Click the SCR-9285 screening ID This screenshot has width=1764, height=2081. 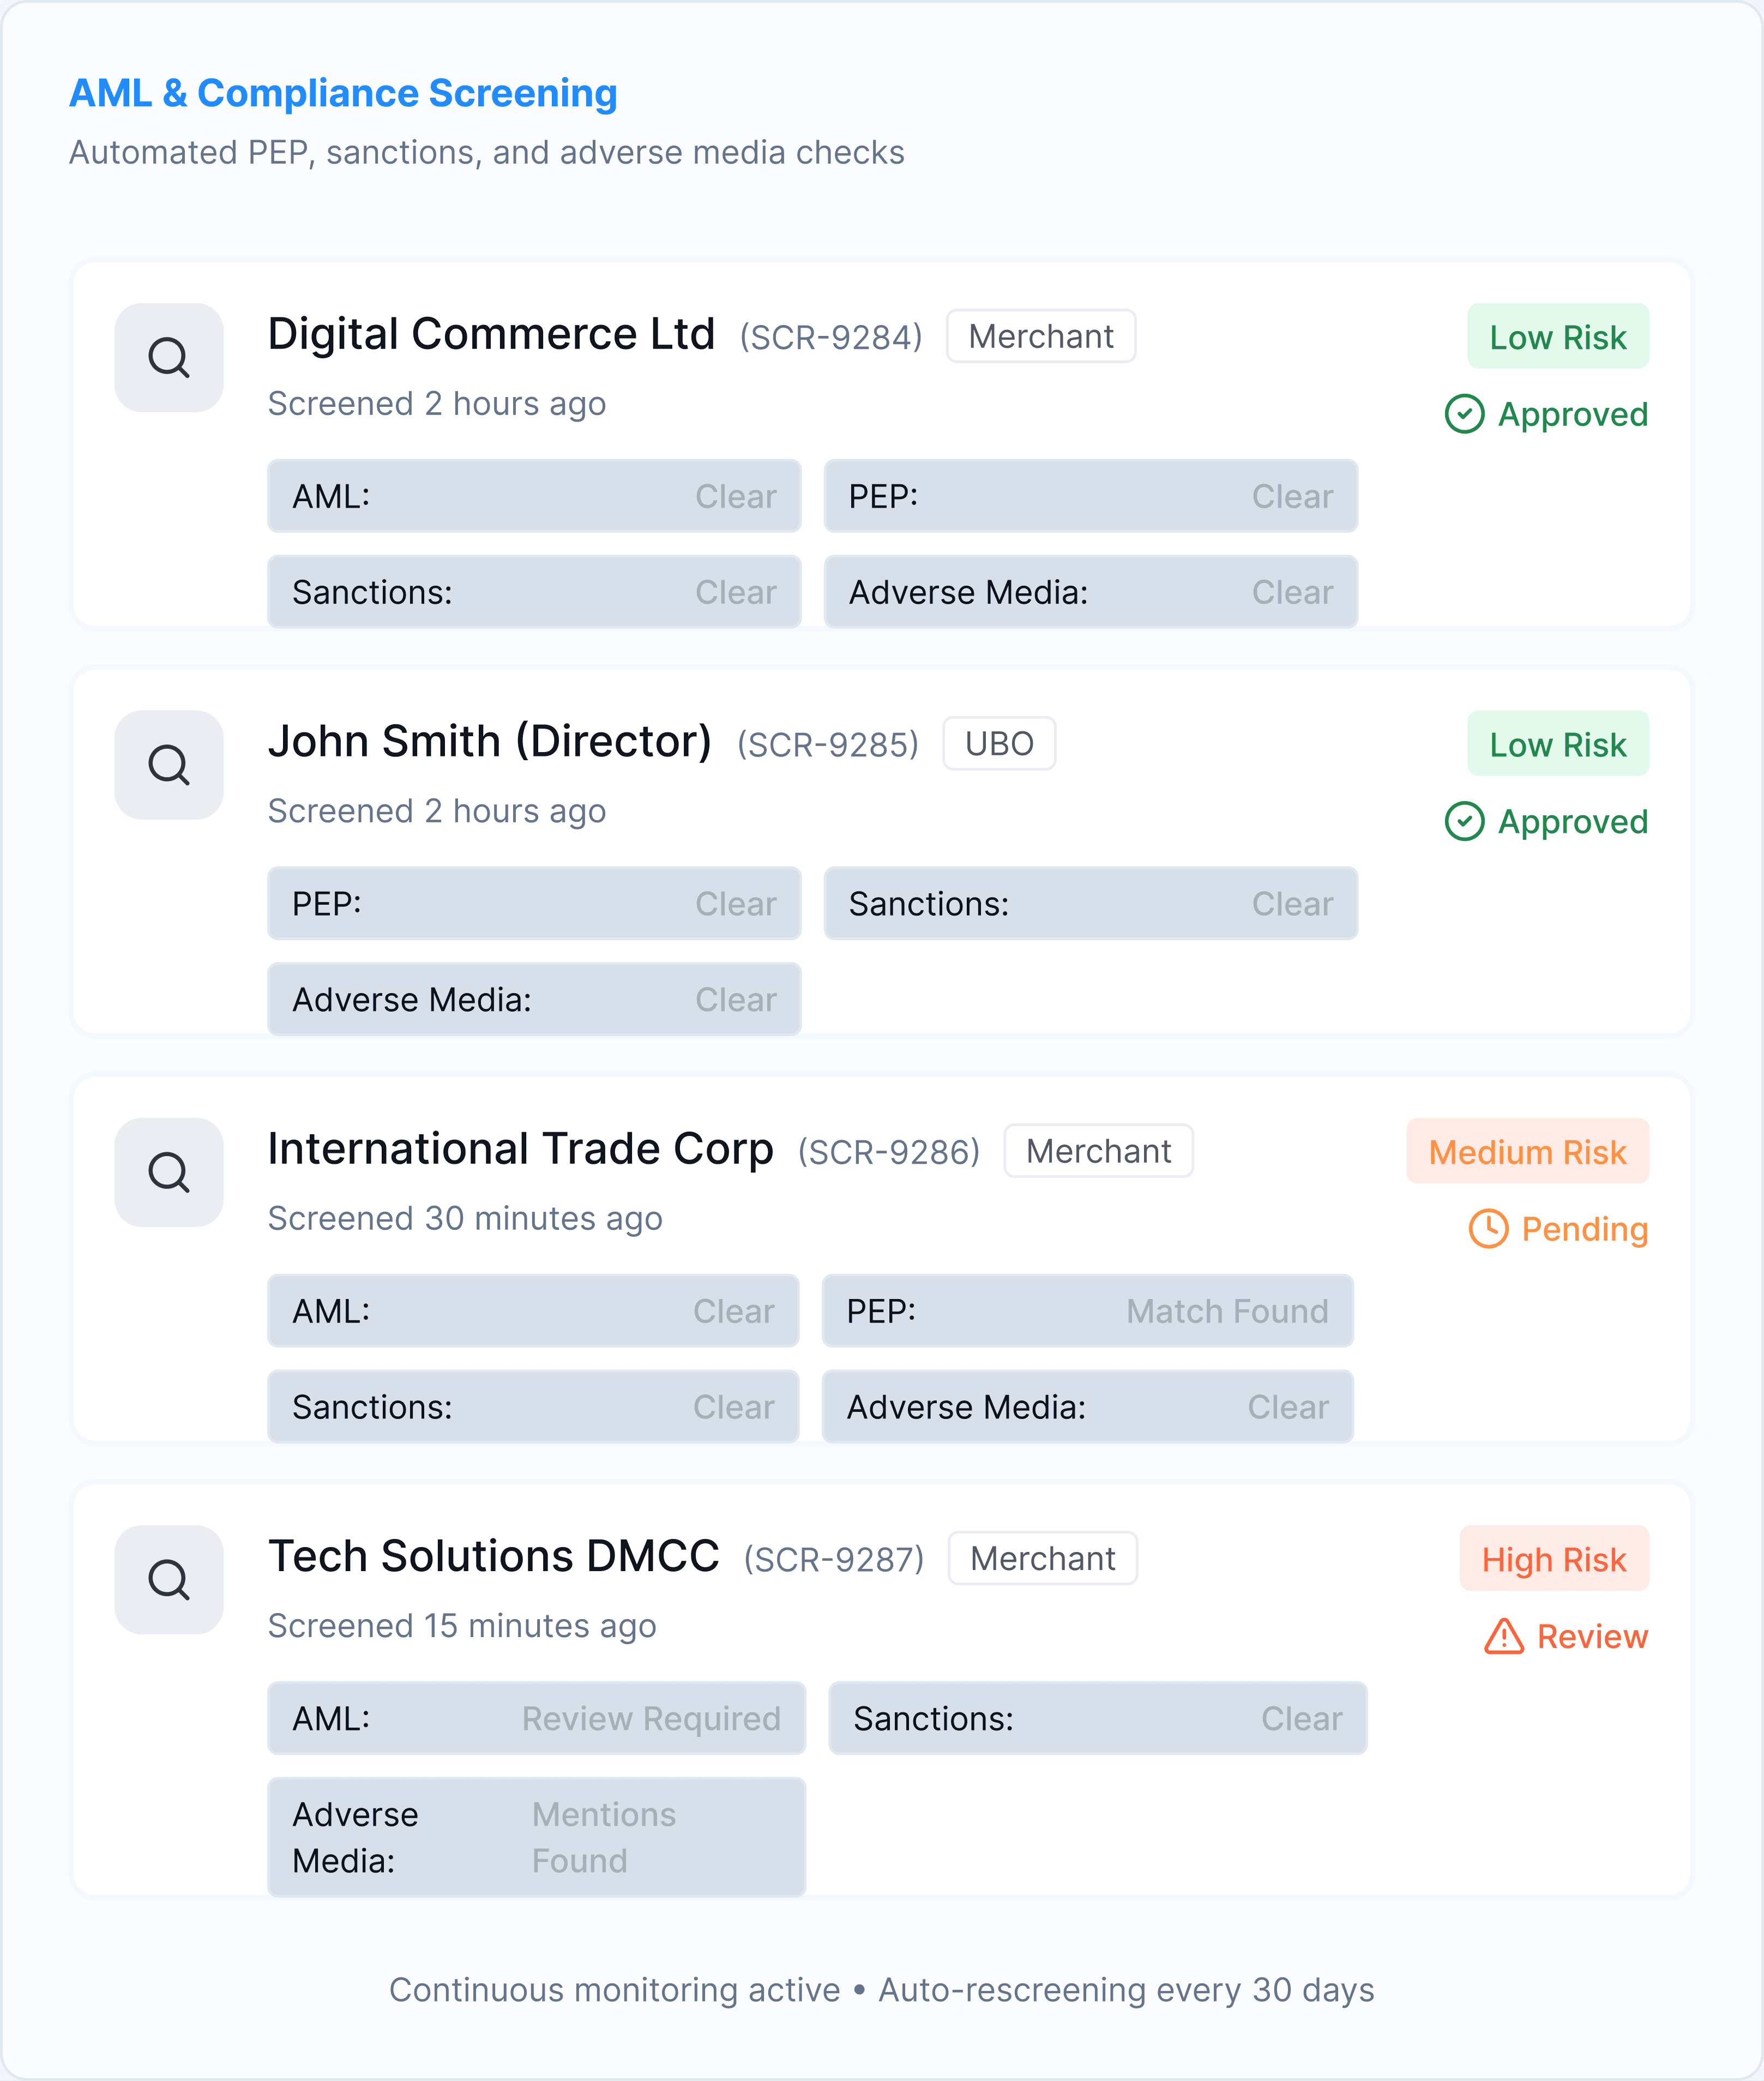[828, 745]
